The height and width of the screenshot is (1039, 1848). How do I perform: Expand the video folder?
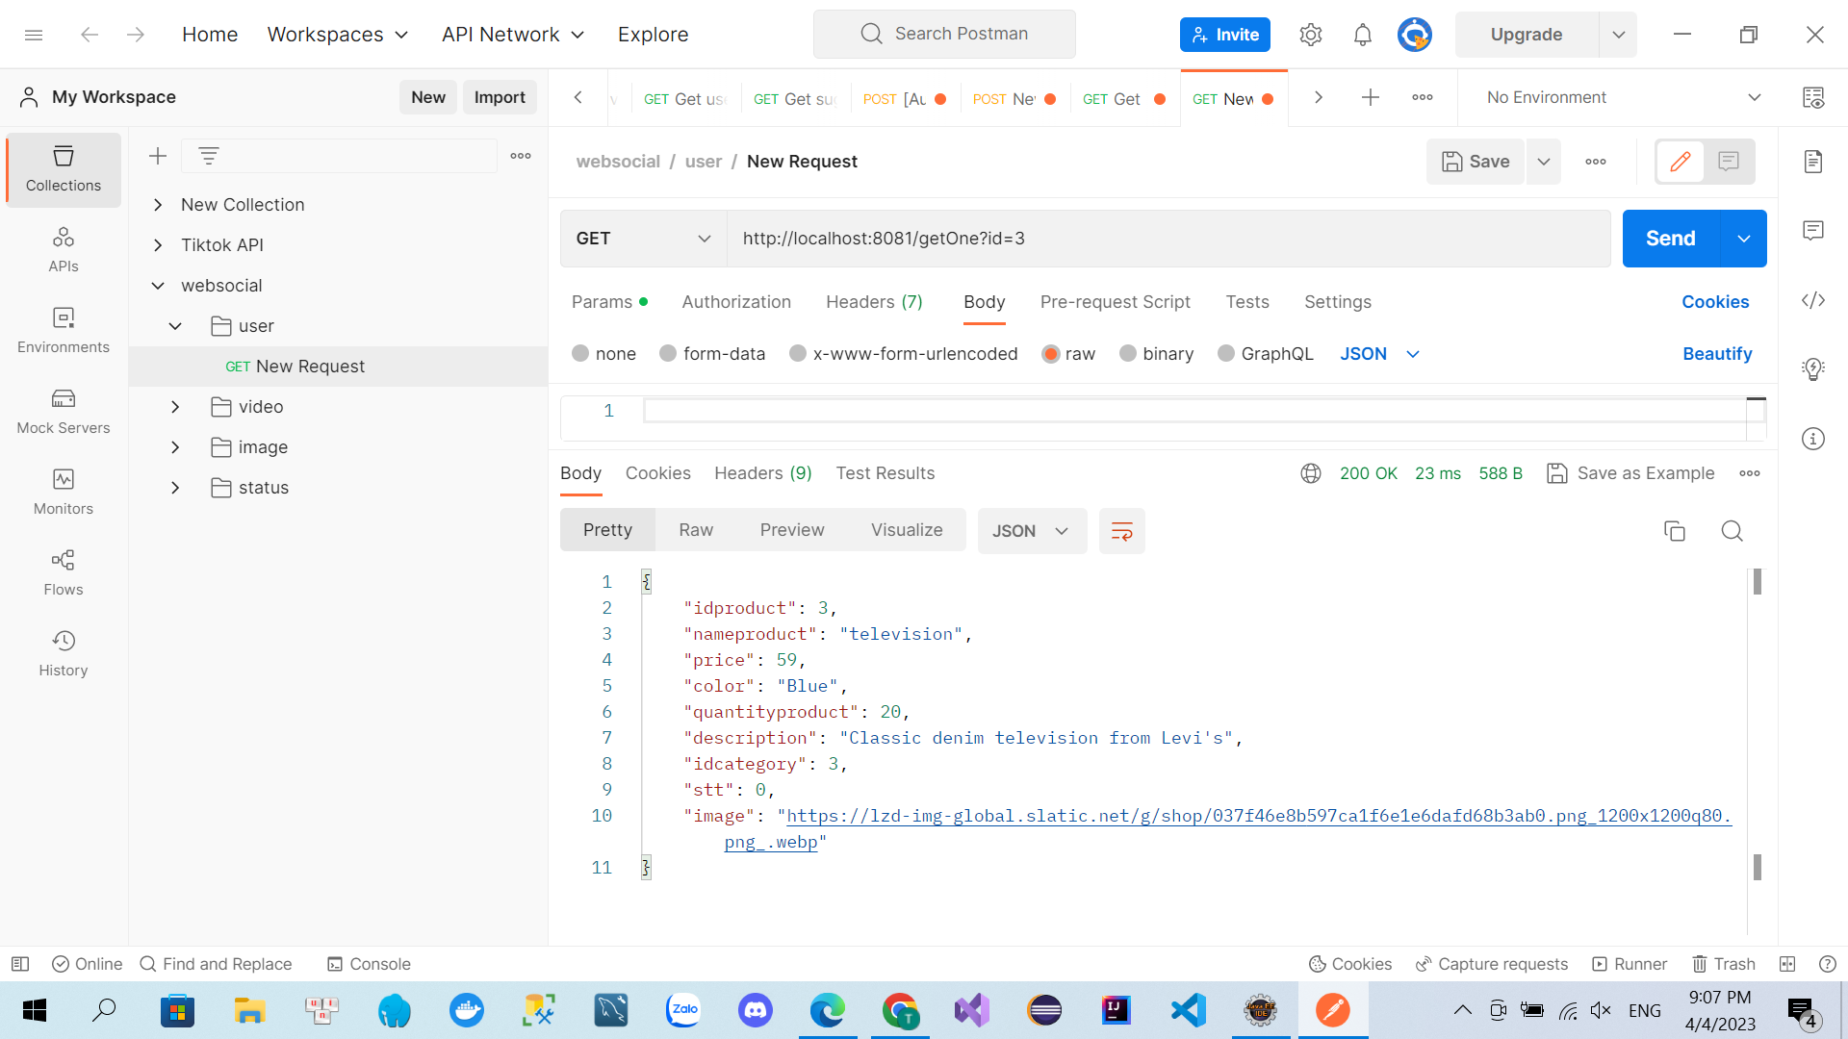(175, 406)
